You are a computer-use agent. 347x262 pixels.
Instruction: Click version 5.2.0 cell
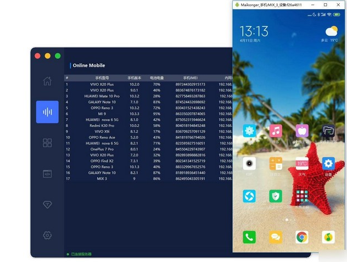click(x=135, y=137)
